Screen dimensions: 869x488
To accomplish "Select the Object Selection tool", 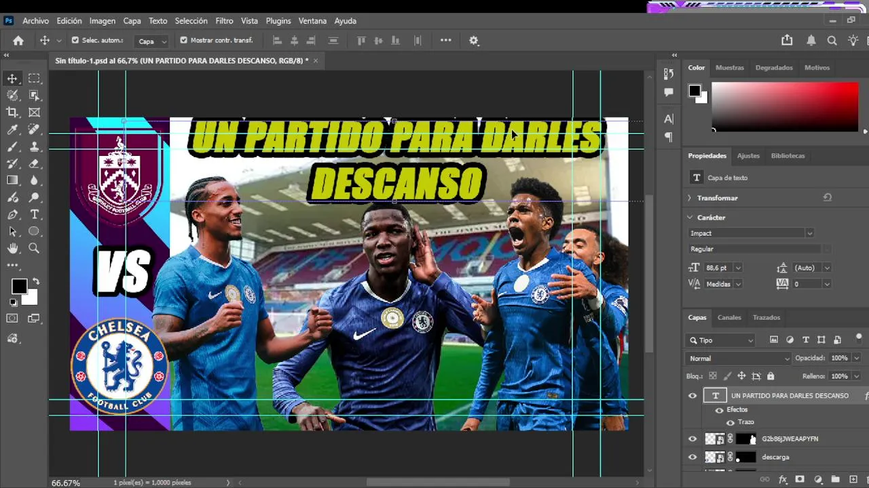I will [34, 96].
